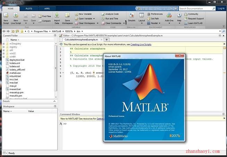Click Set Path
This screenshot has height=157, width=227.
[x=153, y=18]
